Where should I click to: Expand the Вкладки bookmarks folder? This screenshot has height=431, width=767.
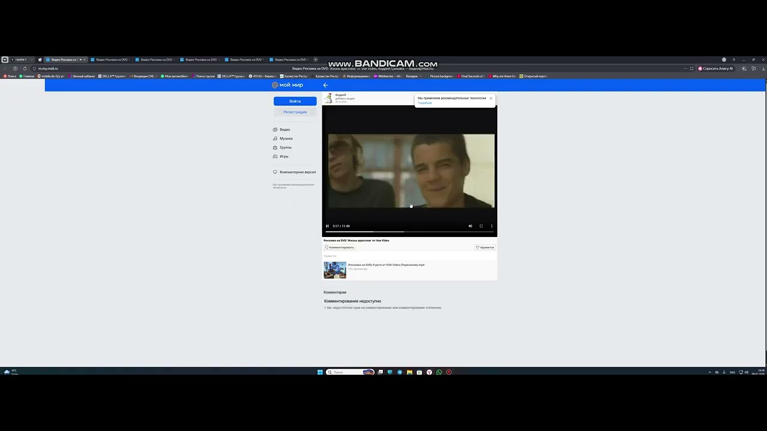pyautogui.click(x=413, y=76)
